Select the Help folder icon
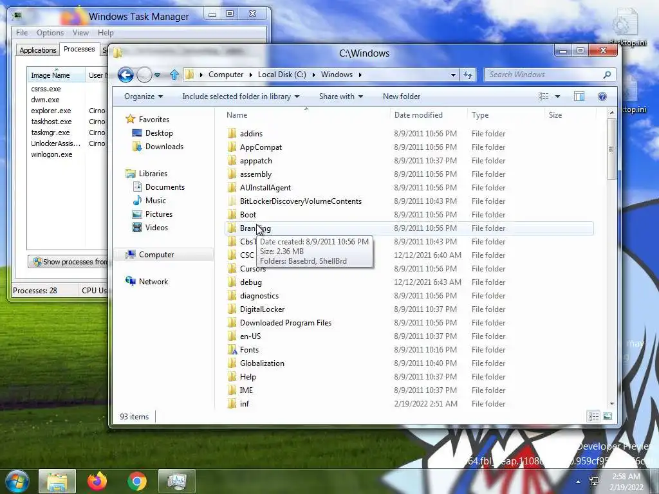The height and width of the screenshot is (494, 659). (x=232, y=377)
